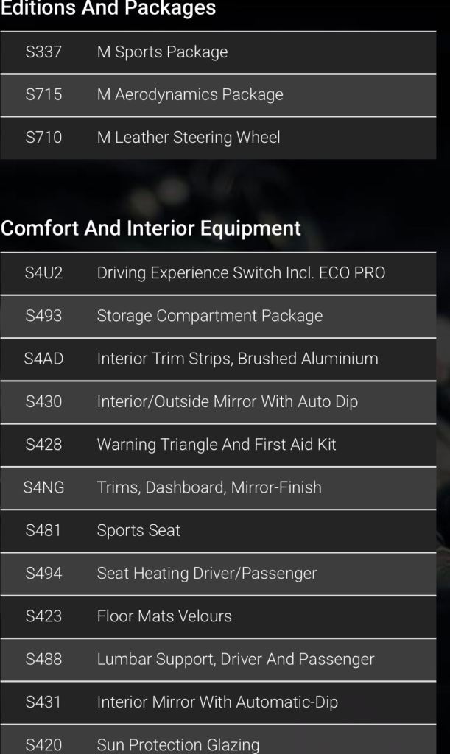Click the S4AD option code
Viewport: 450px width, 754px height.
point(43,359)
